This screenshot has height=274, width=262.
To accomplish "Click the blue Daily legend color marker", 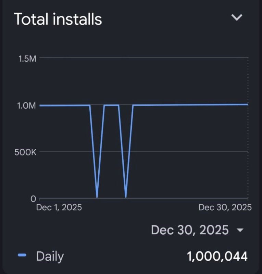I will (22, 256).
